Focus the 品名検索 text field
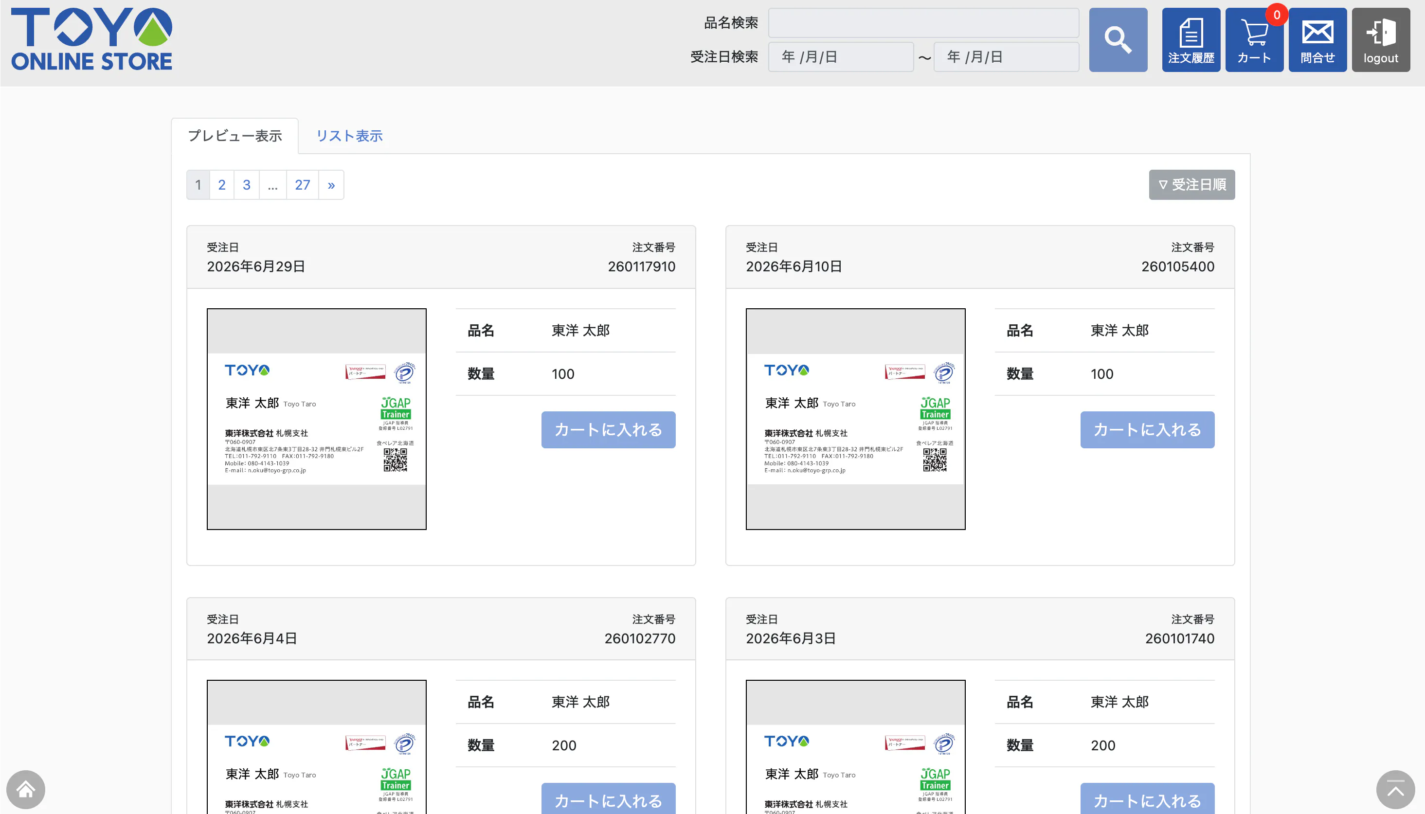The height and width of the screenshot is (814, 1425). pyautogui.click(x=923, y=23)
